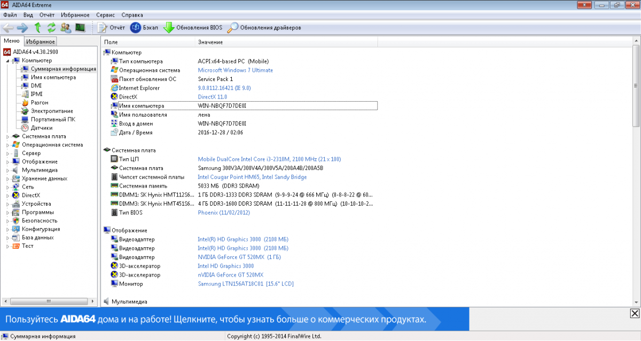The image size is (641, 341).
Task: Switch to the Избранное tab
Action: click(41, 42)
